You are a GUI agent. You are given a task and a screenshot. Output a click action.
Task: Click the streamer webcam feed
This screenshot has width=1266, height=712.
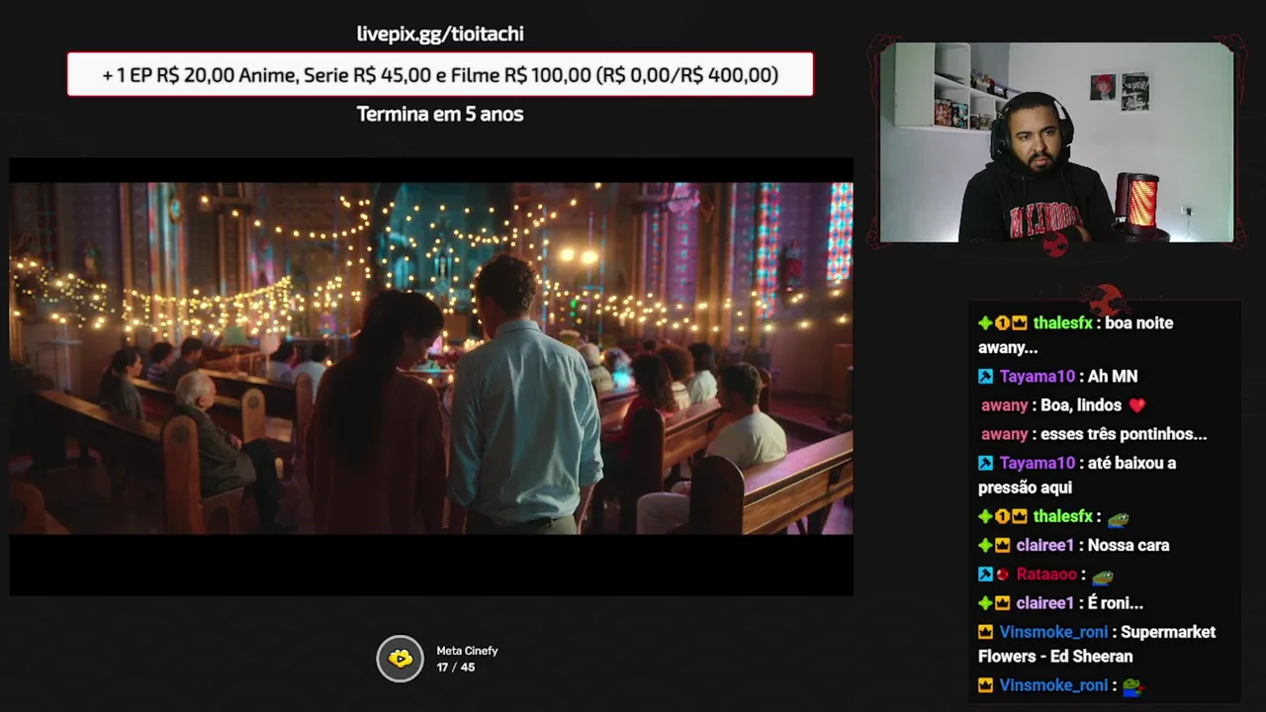[x=1056, y=142]
